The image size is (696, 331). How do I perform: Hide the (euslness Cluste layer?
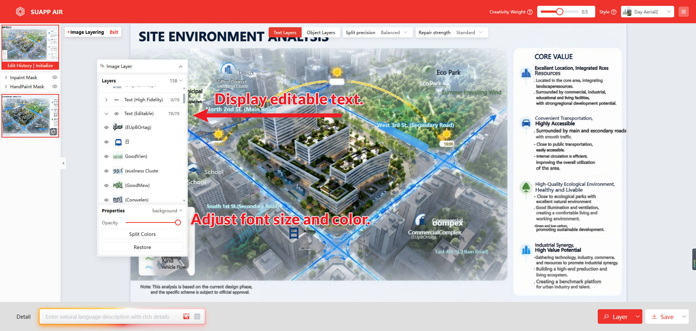[x=106, y=171]
